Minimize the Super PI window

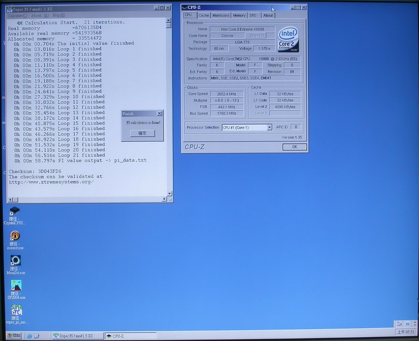pyautogui.click(x=156, y=8)
